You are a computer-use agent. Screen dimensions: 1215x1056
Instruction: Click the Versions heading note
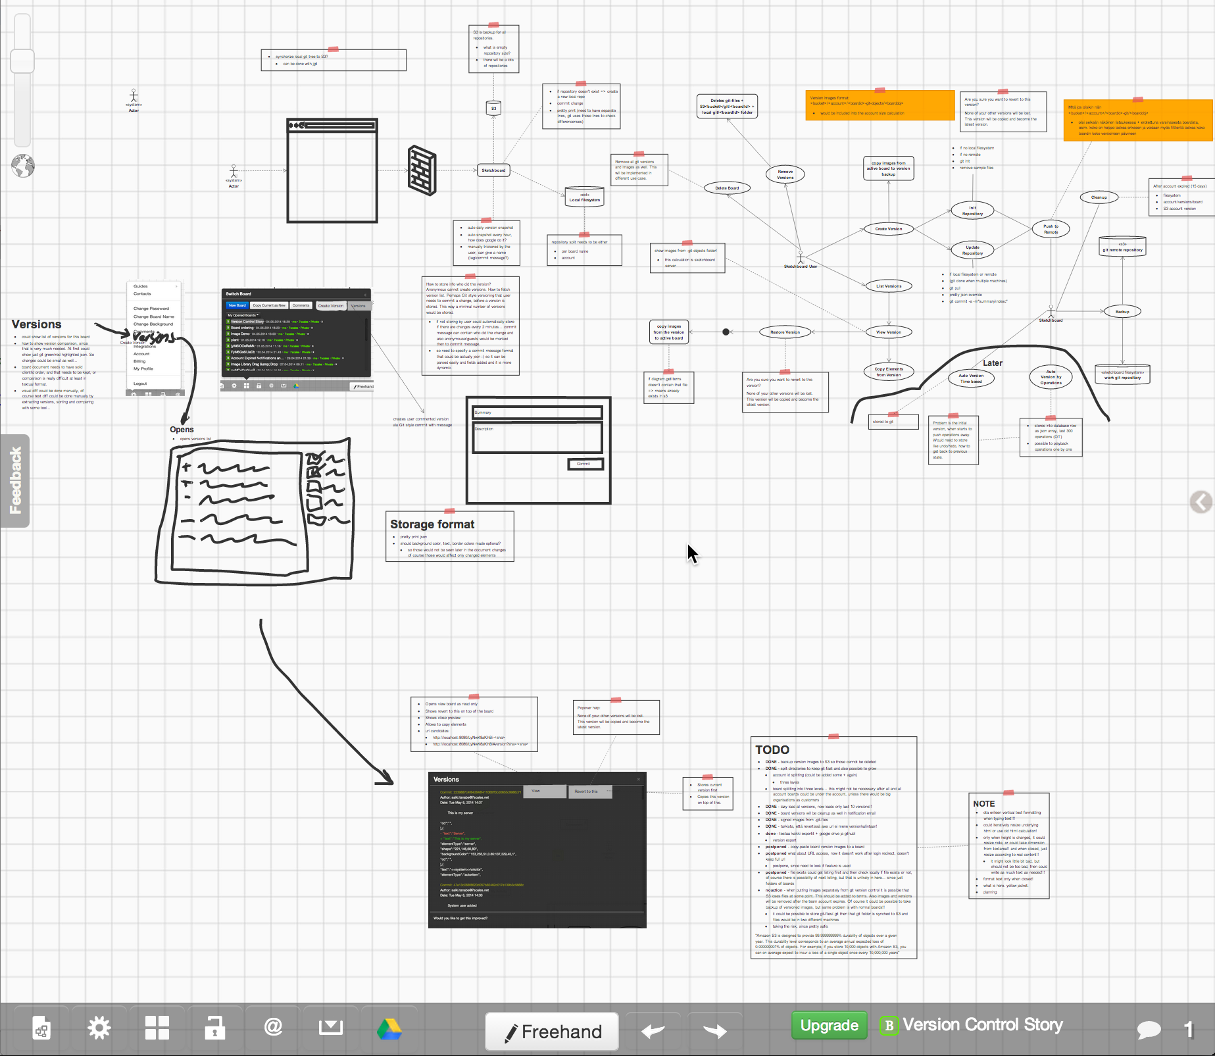(x=36, y=324)
